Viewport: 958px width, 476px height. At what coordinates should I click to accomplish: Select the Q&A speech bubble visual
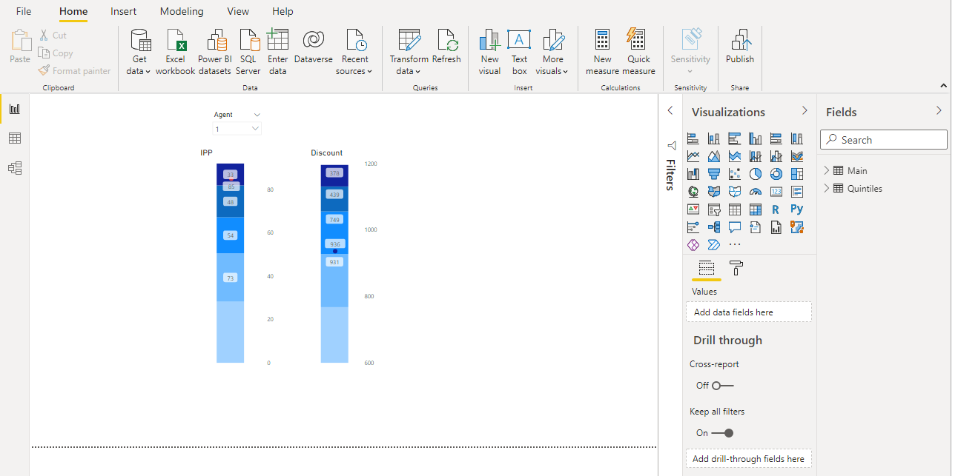coord(735,227)
